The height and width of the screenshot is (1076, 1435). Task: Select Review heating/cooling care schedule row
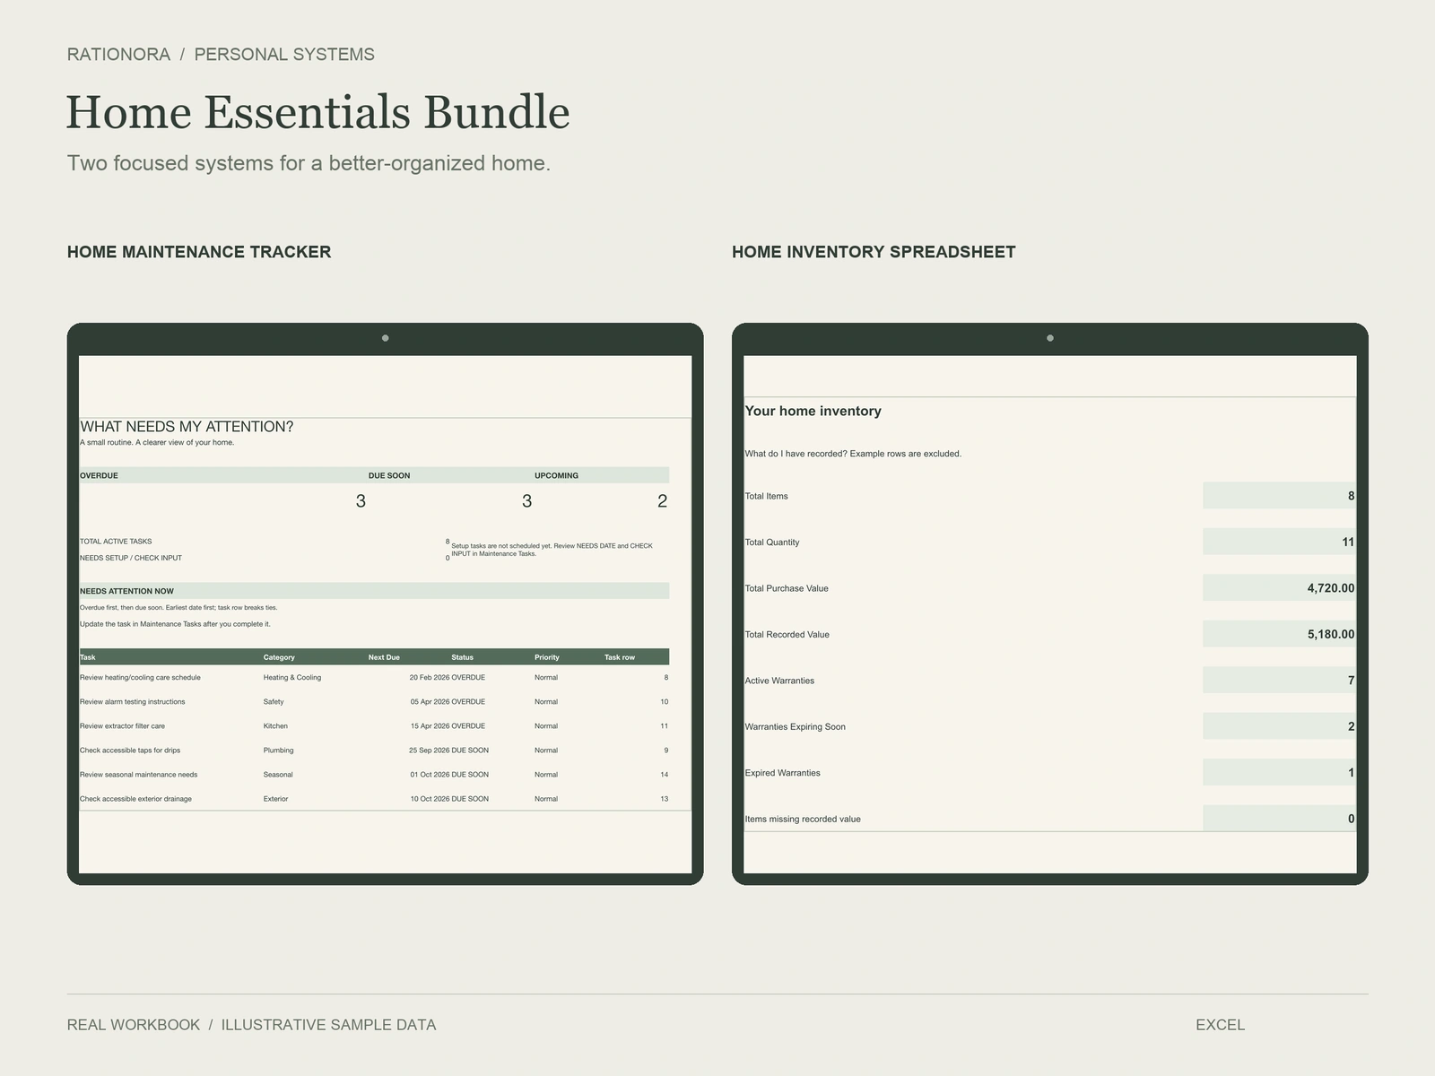(374, 678)
